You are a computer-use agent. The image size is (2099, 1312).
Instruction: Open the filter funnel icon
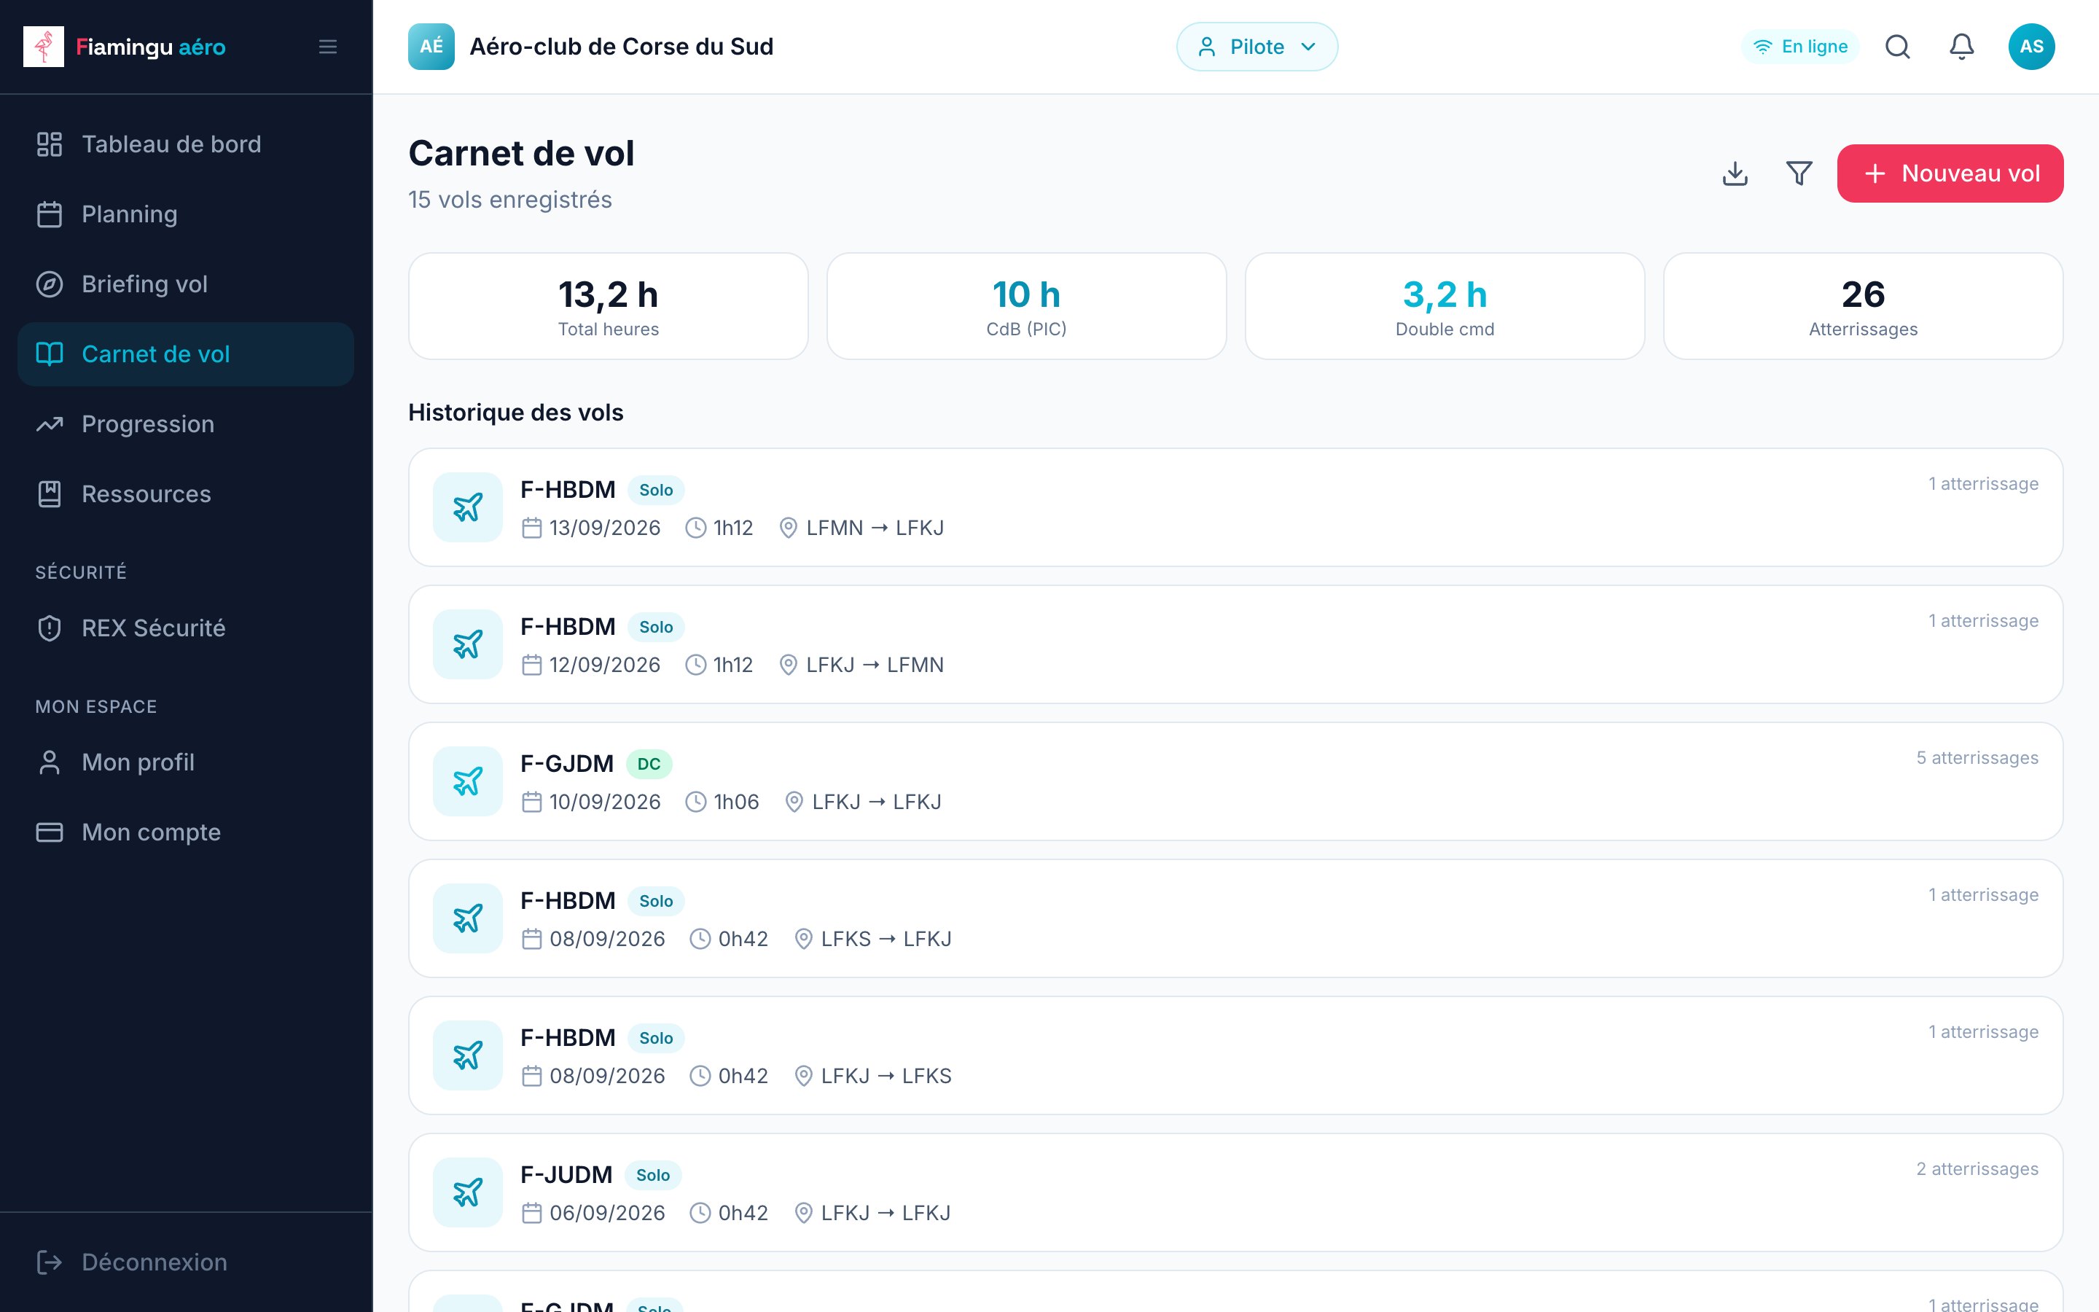(x=1799, y=173)
